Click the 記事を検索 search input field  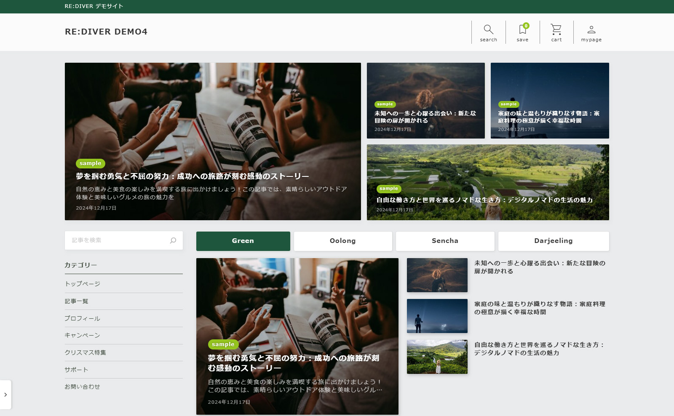point(118,240)
